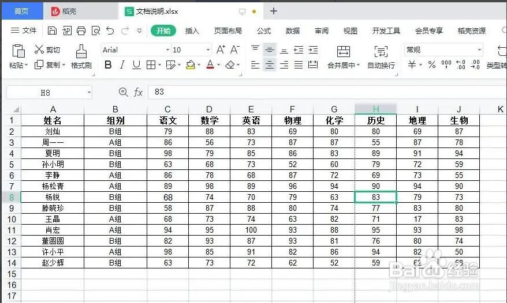Toggle Italic formatting
The image size is (507, 303).
point(122,65)
